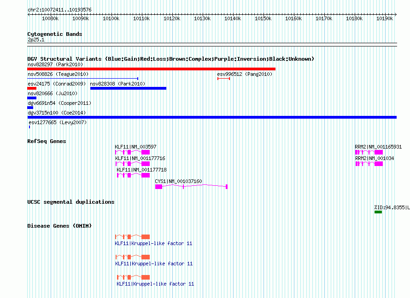Open the dgv3715n100 (Coe2014) label
410x298 pixels.
click(x=57, y=113)
